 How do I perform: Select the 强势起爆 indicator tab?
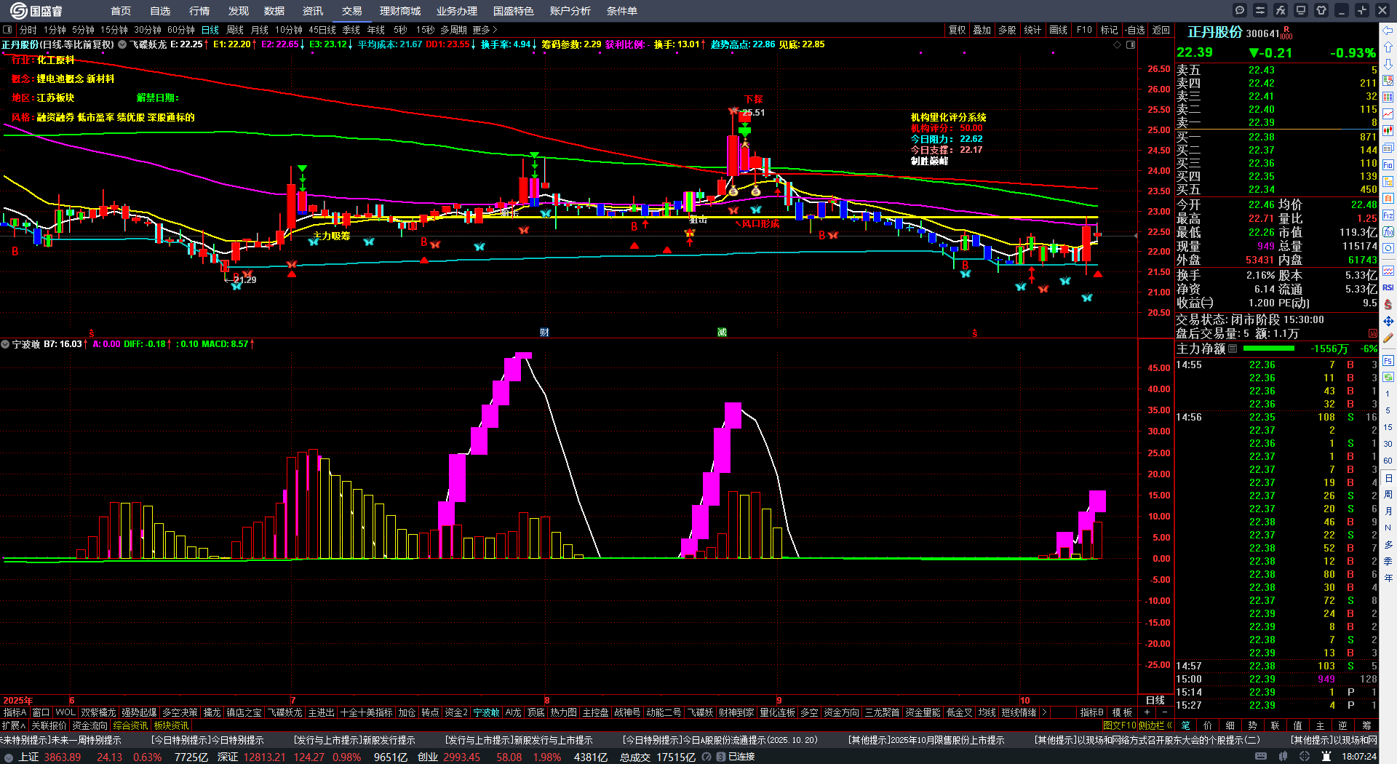point(139,712)
